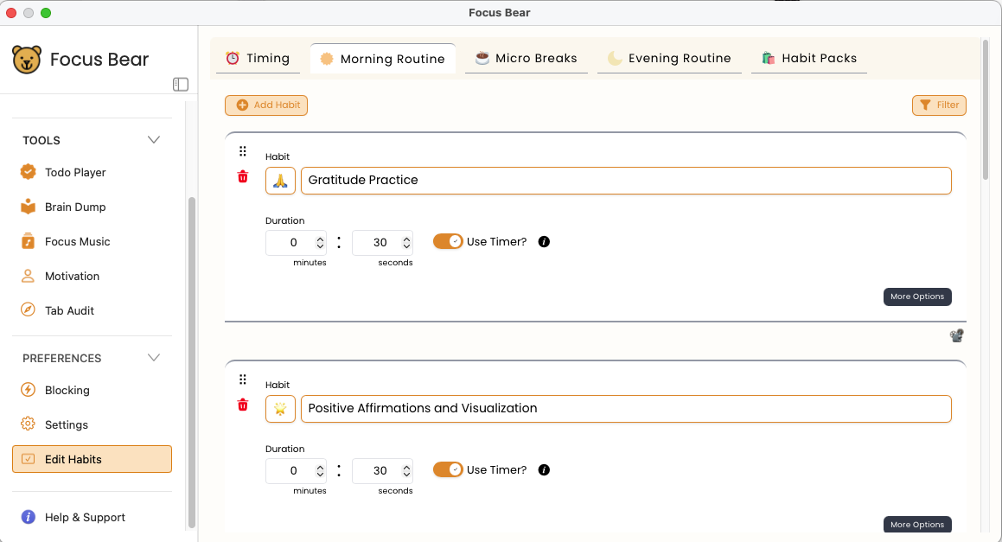Click the sidebar vertical scrollbar
The height and width of the screenshot is (542, 1002).
pos(191,362)
